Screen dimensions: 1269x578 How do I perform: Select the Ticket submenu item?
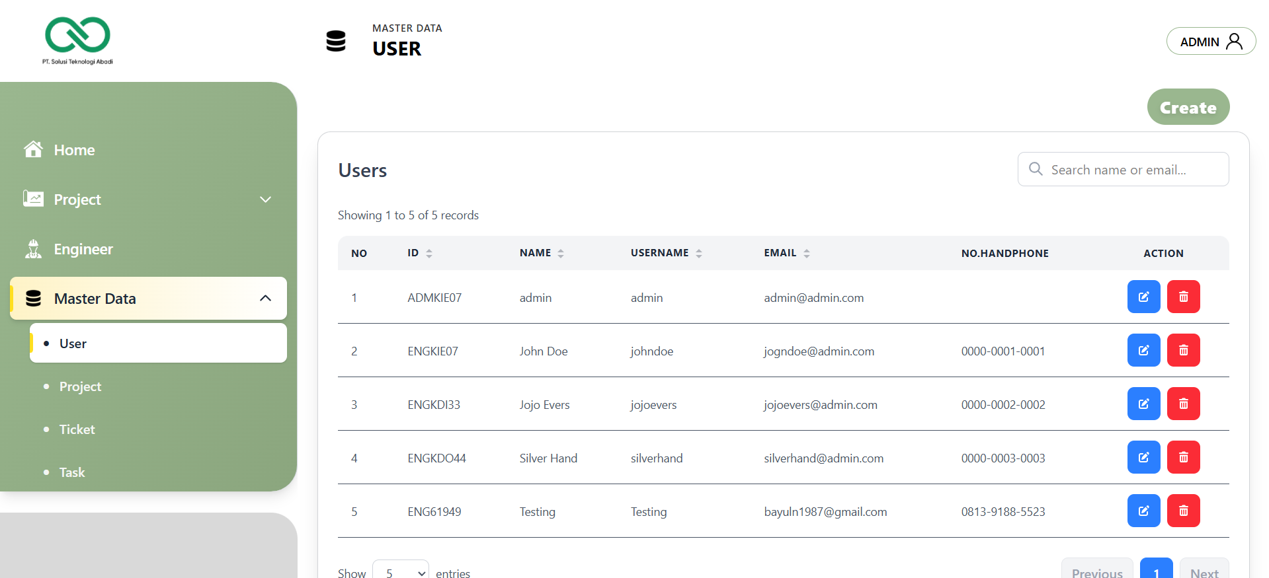tap(159, 429)
